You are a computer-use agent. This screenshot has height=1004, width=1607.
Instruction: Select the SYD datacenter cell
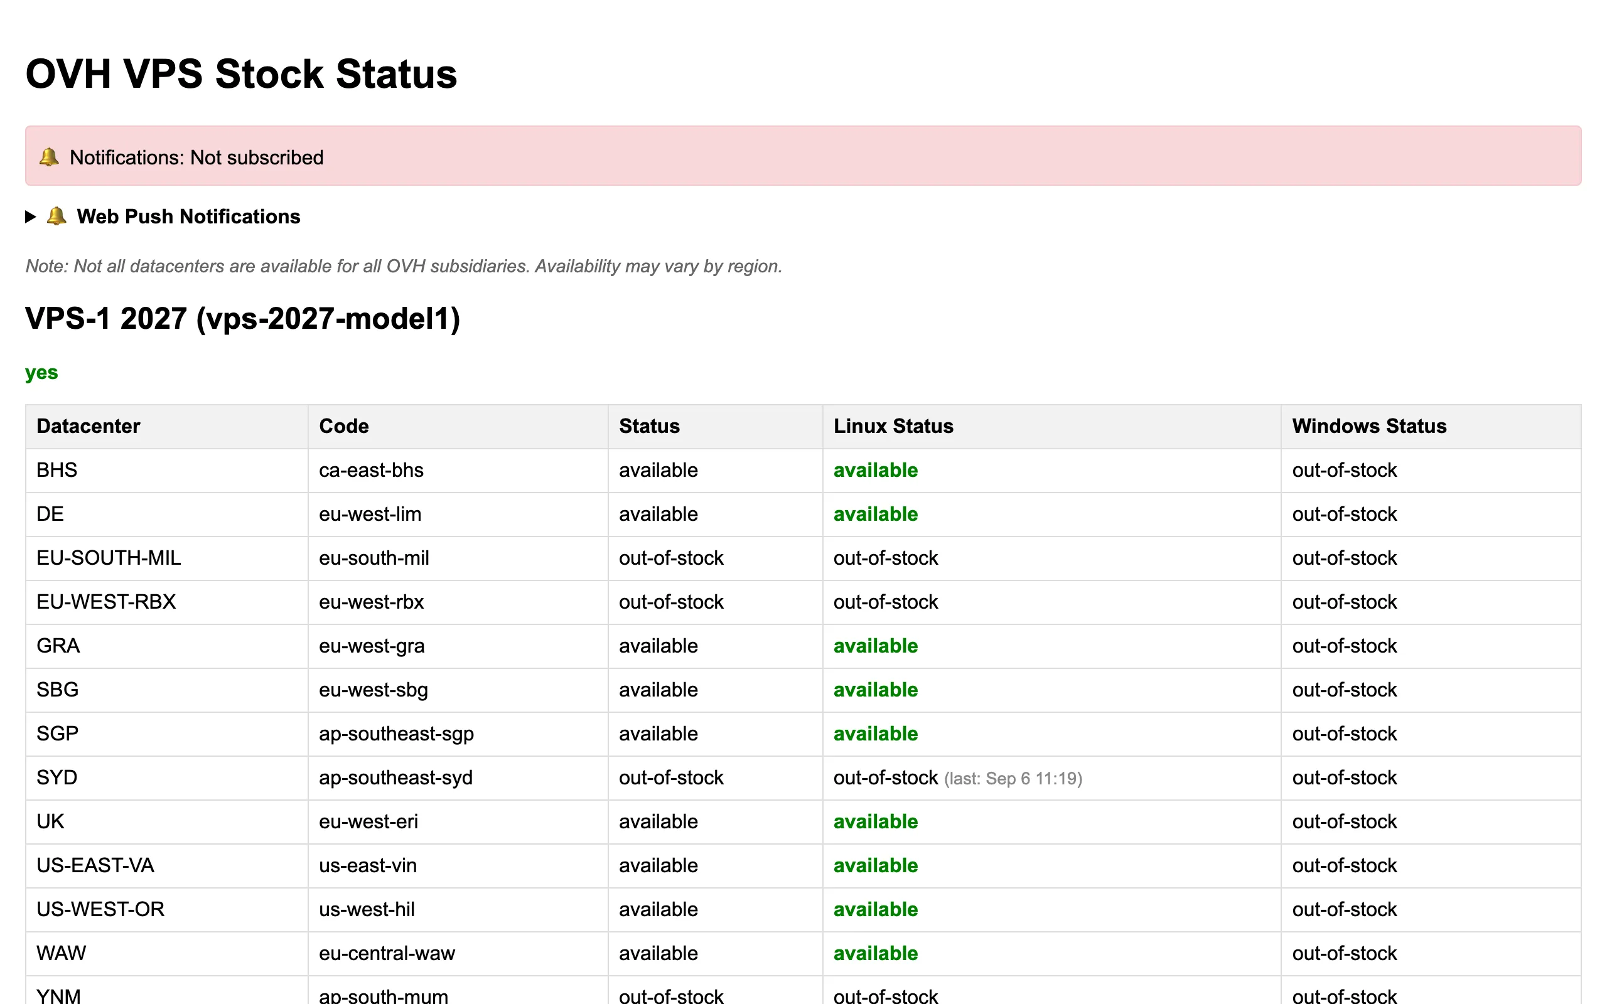(x=167, y=777)
